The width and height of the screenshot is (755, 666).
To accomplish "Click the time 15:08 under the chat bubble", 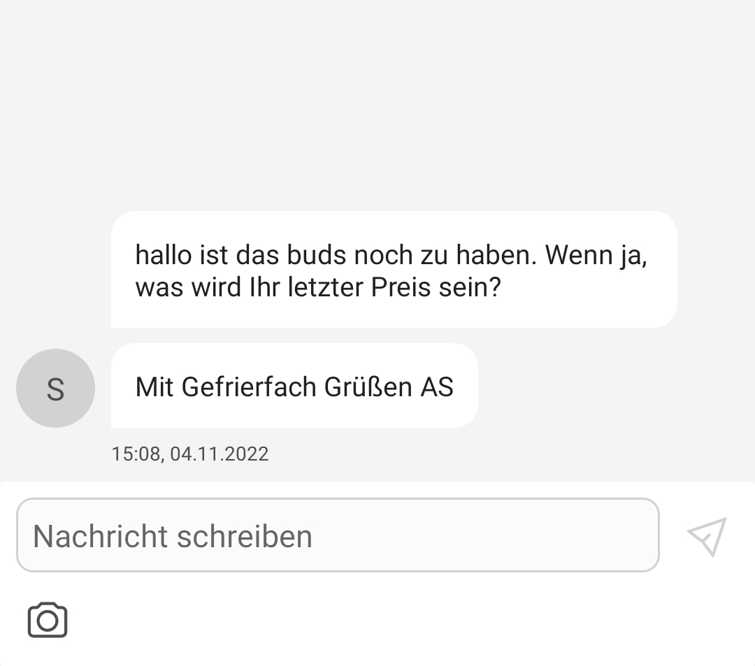I will 136,454.
